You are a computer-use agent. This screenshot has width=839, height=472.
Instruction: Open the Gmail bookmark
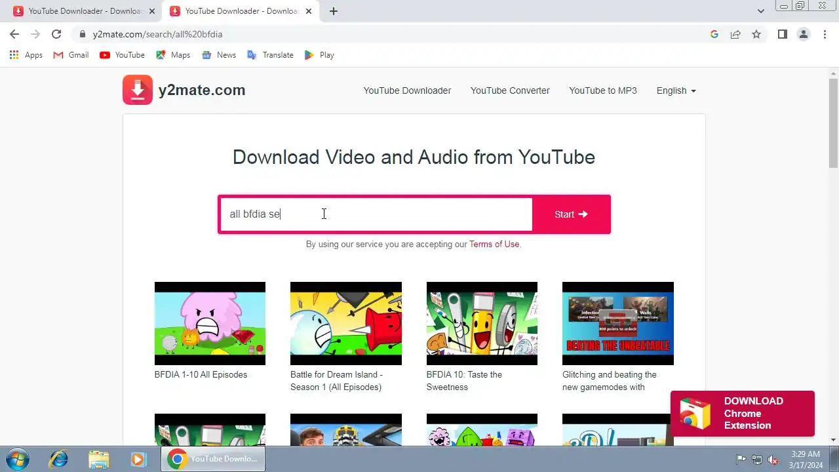click(x=71, y=55)
